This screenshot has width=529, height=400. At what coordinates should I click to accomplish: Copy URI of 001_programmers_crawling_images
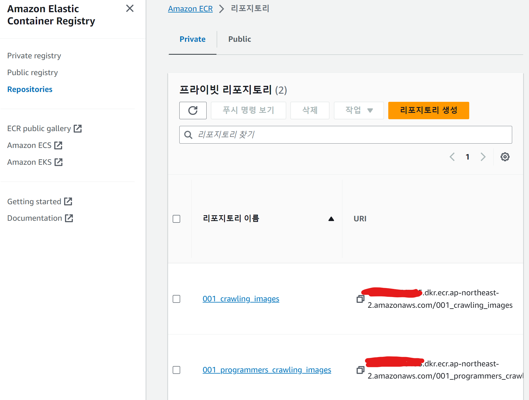point(360,370)
